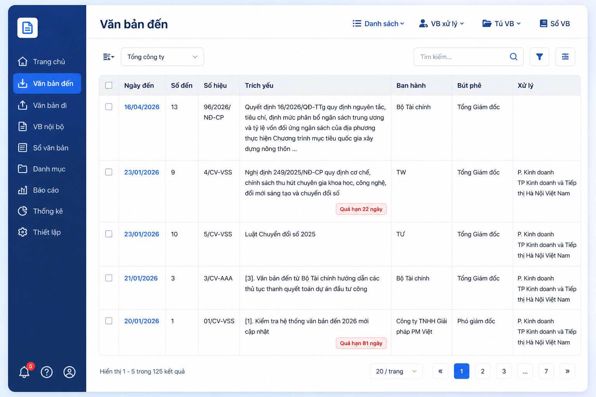Toggle the select-all checkbox in table header
Screen dimensions: 596x397
click(109, 85)
